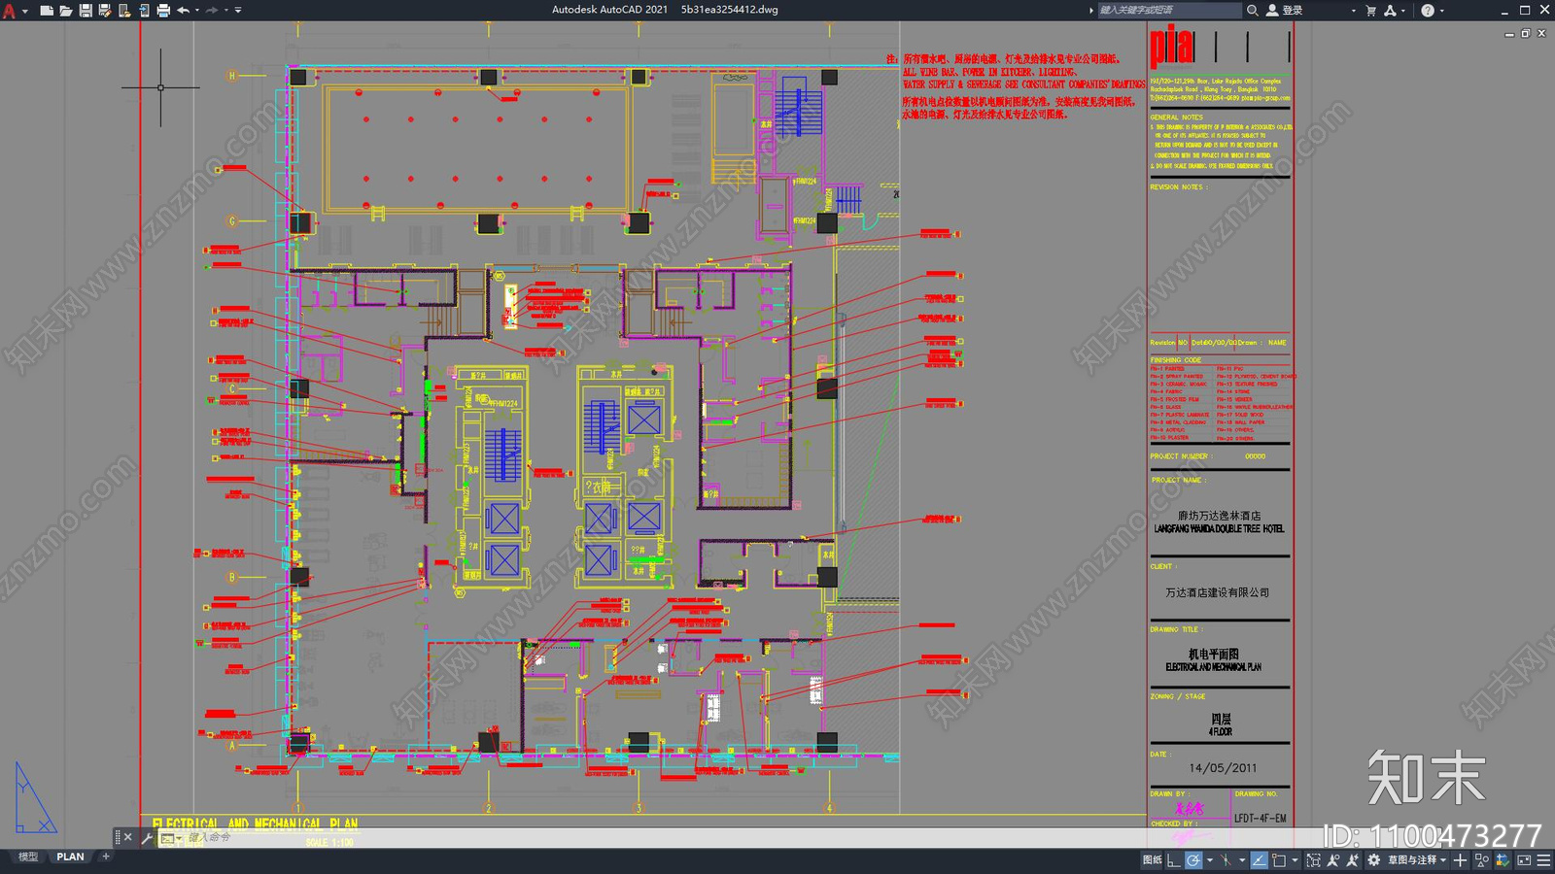
Task: Open the Help question mark
Action: tap(1428, 11)
